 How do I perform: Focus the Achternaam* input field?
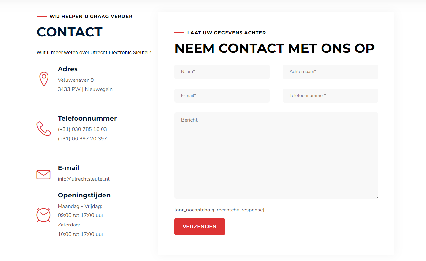tap(330, 72)
